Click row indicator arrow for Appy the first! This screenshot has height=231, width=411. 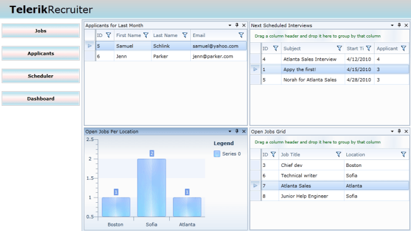pyautogui.click(x=255, y=69)
